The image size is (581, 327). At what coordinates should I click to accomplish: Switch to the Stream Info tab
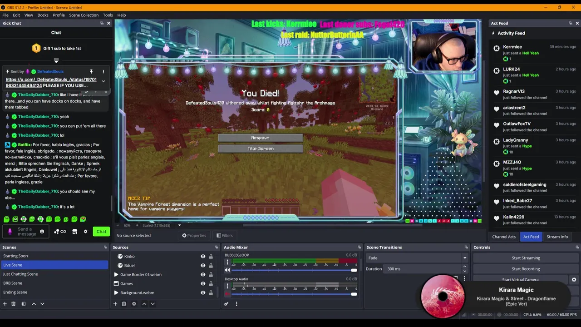[557, 237]
